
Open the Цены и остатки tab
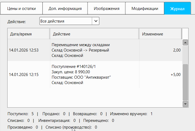[21, 9]
